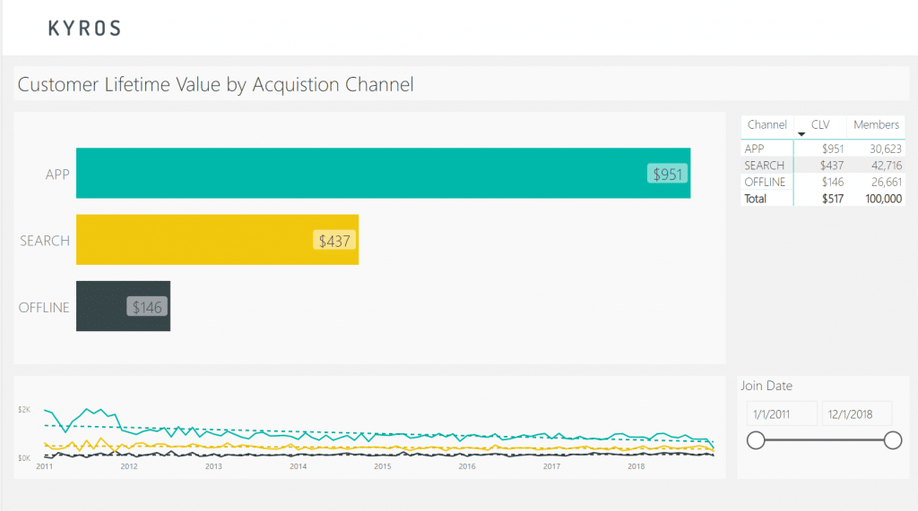Sort table by Channel column header
The height and width of the screenshot is (511, 918).
pyautogui.click(x=766, y=125)
